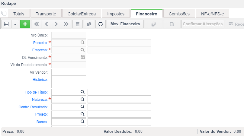Image resolution: width=244 pixels, height=137 pixels.
Task: Click the green add new record button
Action: tap(25, 24)
